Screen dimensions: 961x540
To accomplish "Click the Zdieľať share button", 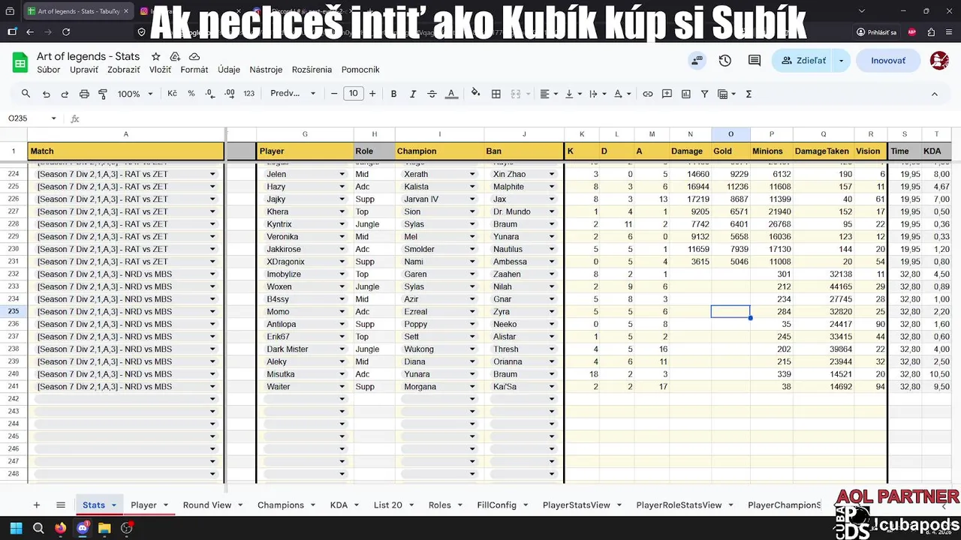I will (x=803, y=61).
